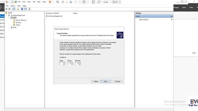Collapse the IPv4 tree node
This screenshot has height=111, width=198.
(x=9, y=18)
